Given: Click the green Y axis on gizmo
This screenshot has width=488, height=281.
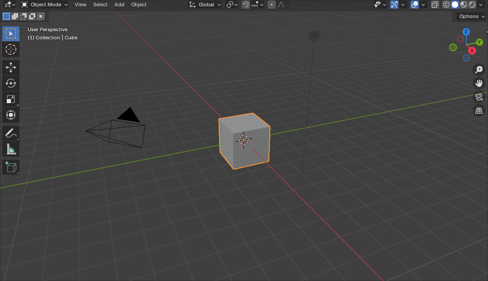Looking at the screenshot, I should click(x=479, y=42).
